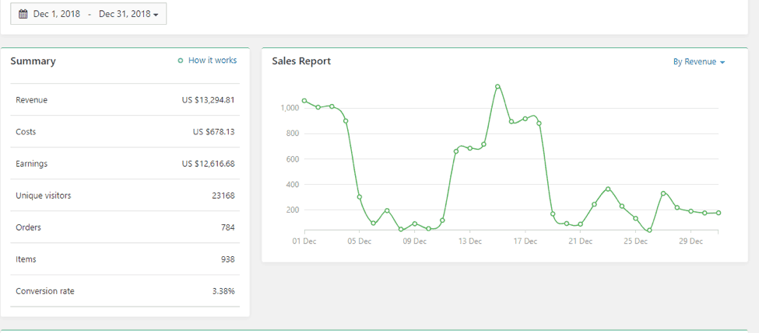Click the Unique visitors count 23168

[223, 196]
